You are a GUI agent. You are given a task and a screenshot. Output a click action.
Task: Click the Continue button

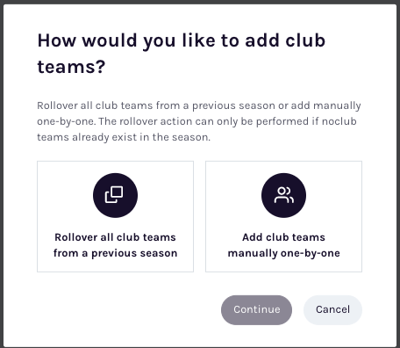256,310
